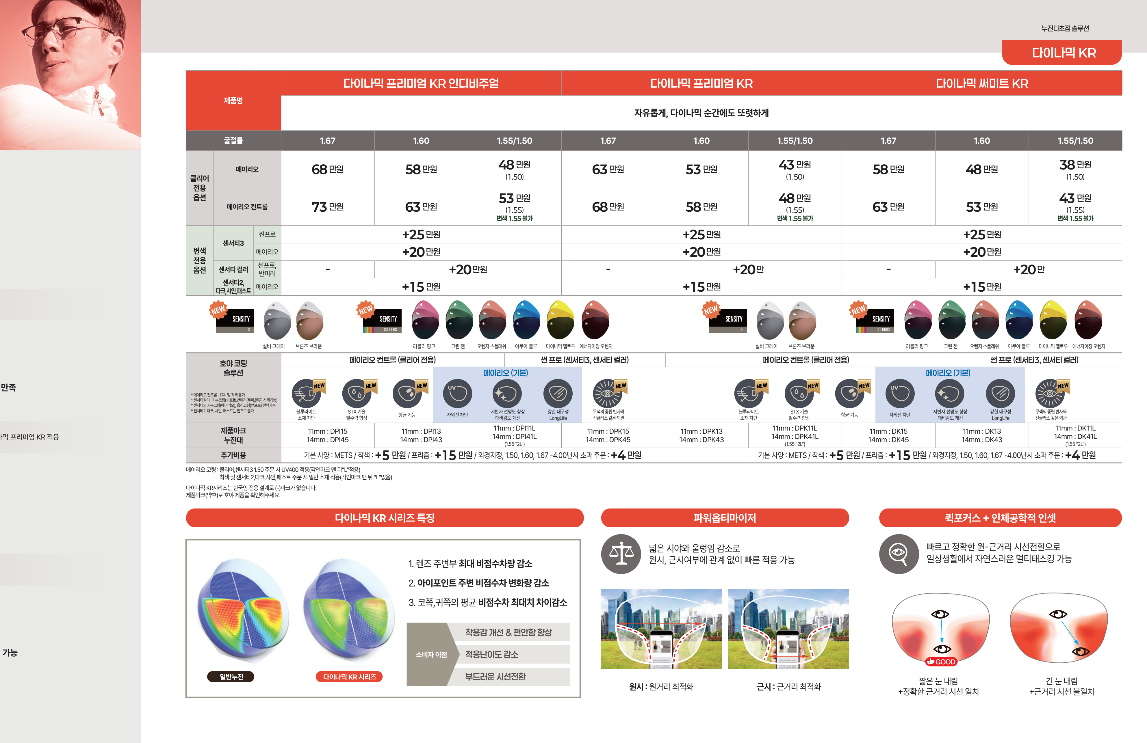Click rightmost 자외선 차단 UV icon
This screenshot has height=743, width=1147.
[x=900, y=394]
